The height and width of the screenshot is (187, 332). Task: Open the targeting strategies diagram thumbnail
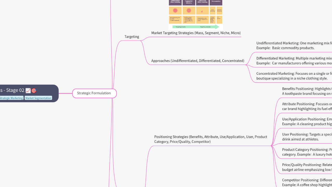196,14
